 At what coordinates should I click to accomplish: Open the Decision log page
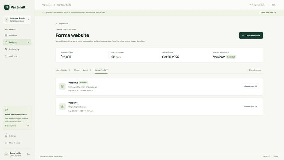point(17,49)
